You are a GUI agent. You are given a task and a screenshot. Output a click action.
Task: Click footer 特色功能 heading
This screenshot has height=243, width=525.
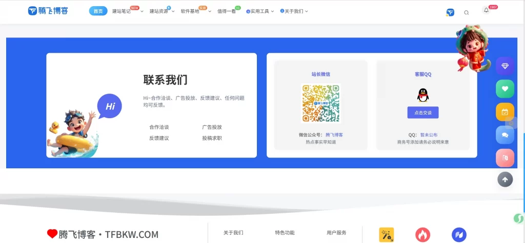click(285, 233)
